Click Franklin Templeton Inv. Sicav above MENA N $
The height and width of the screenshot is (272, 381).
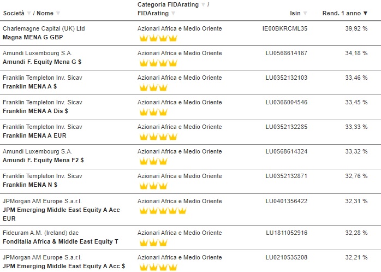43,176
